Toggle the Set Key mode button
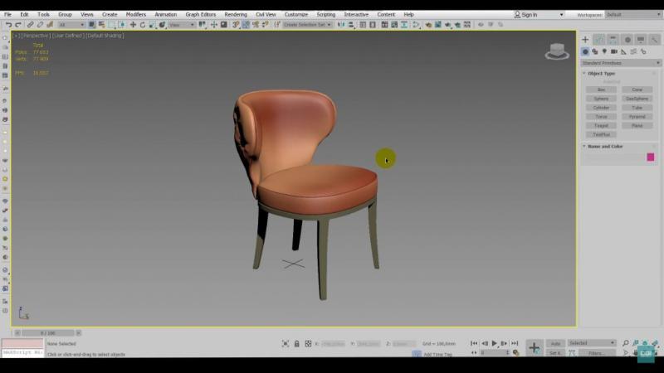The image size is (664, 373). click(x=555, y=353)
